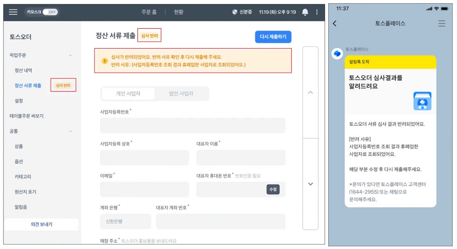Image resolution: width=457 pixels, height=249 pixels.
Task: Click the date and time 11.19 (화) 오후 9:19
Action: coord(277,12)
